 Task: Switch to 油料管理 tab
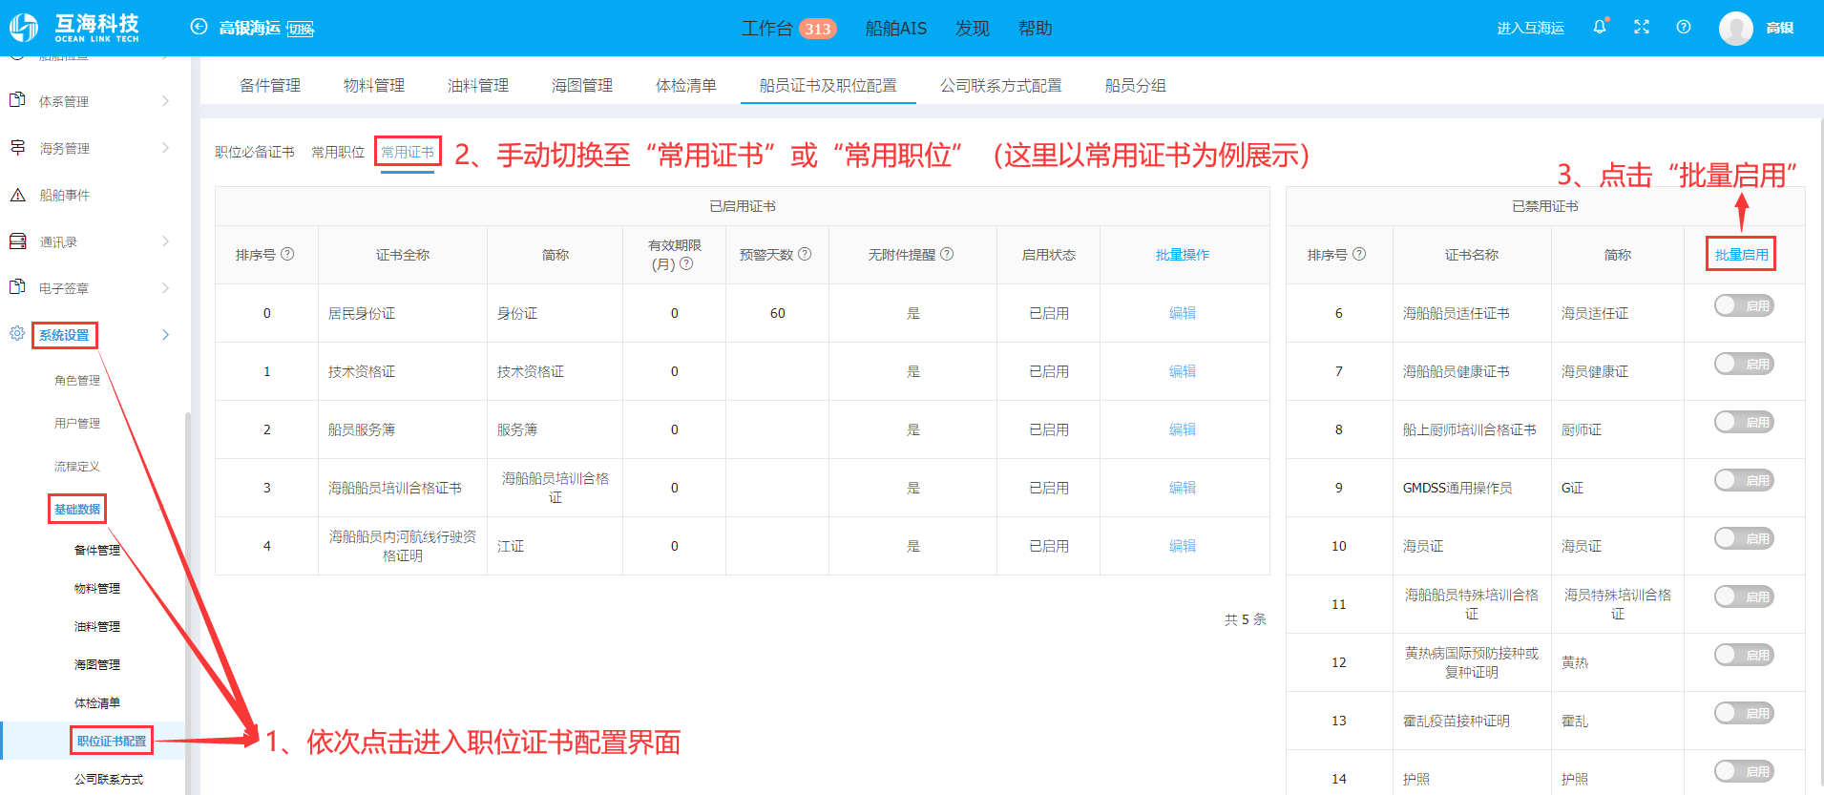pyautogui.click(x=478, y=85)
